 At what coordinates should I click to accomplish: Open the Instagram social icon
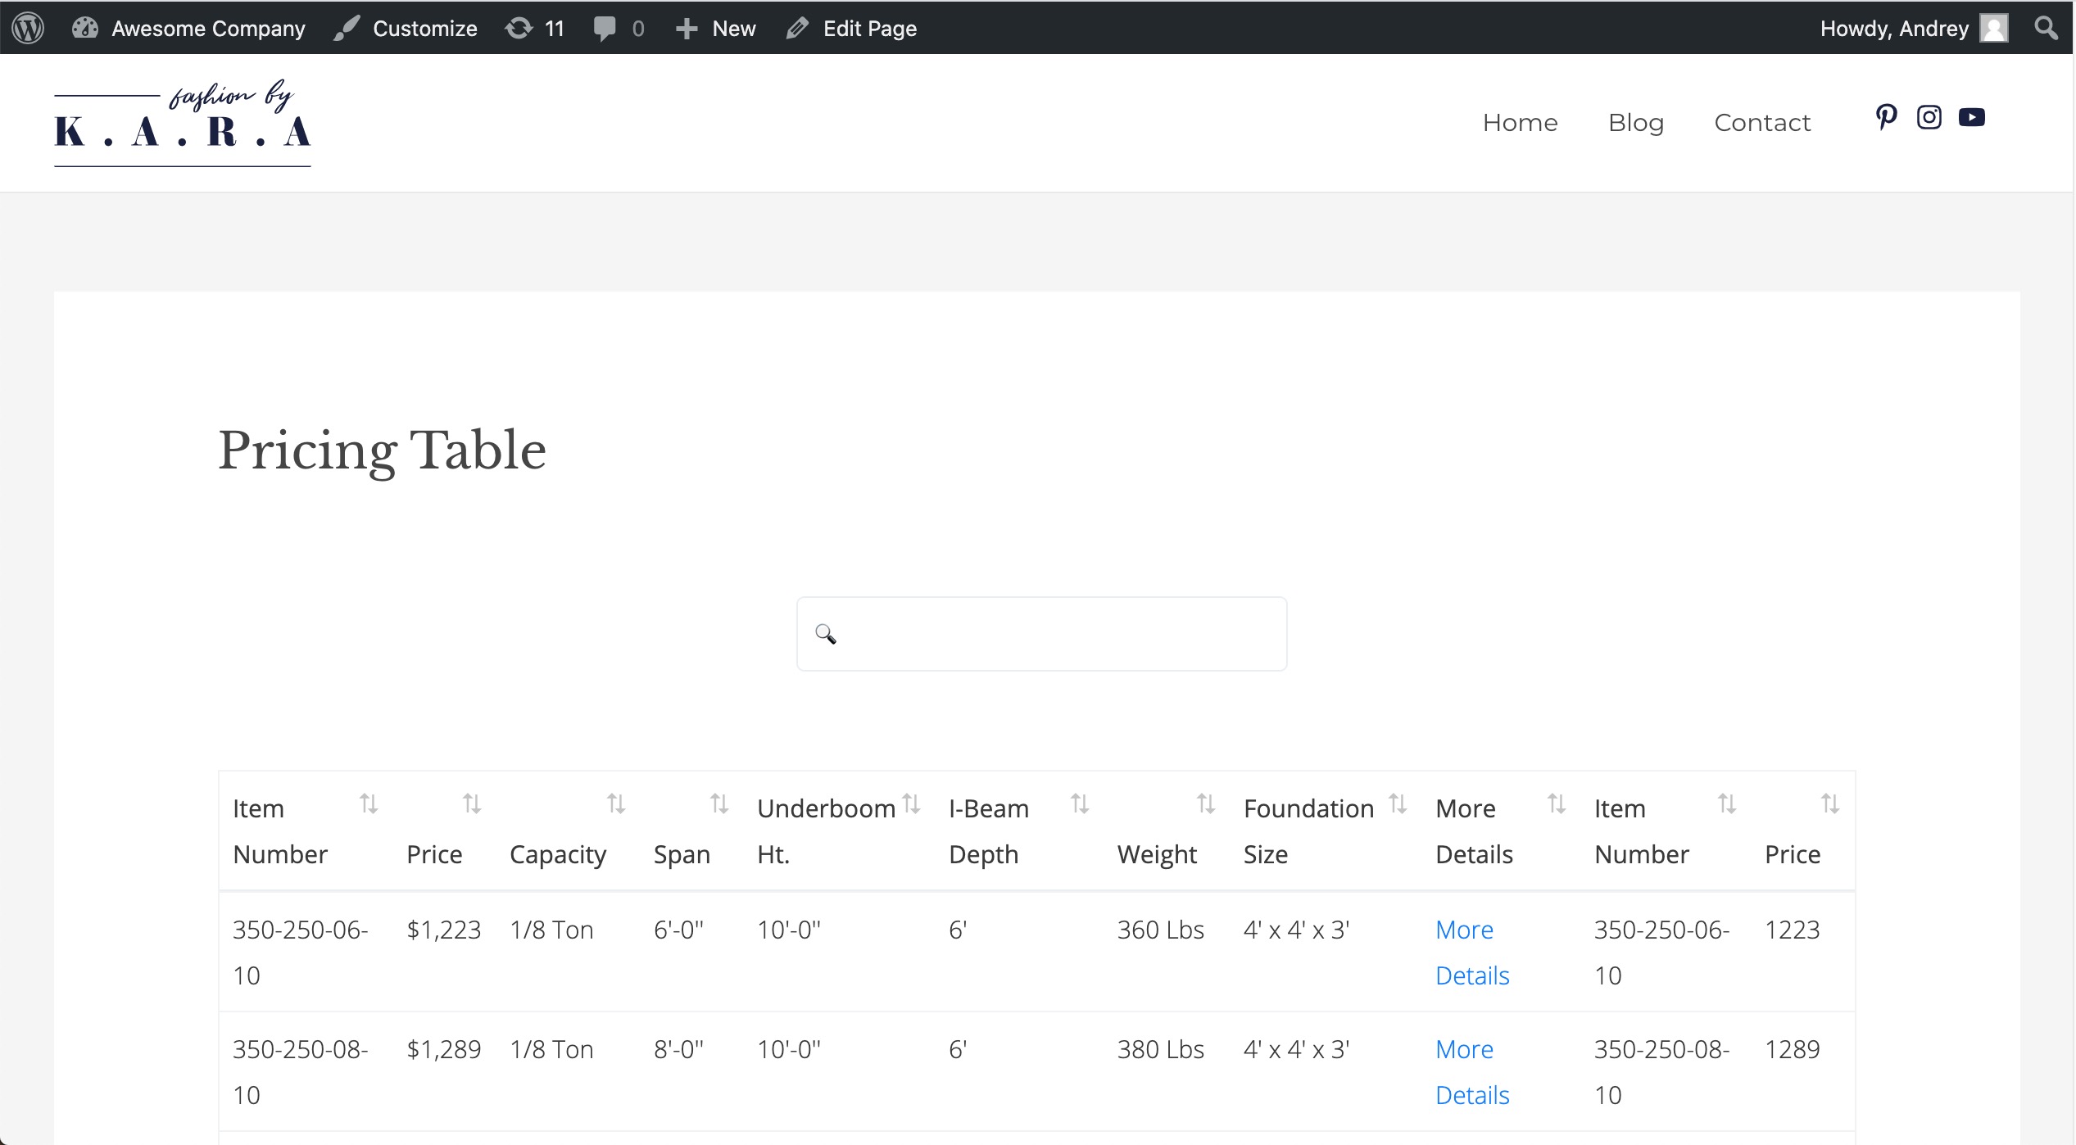point(1929,117)
